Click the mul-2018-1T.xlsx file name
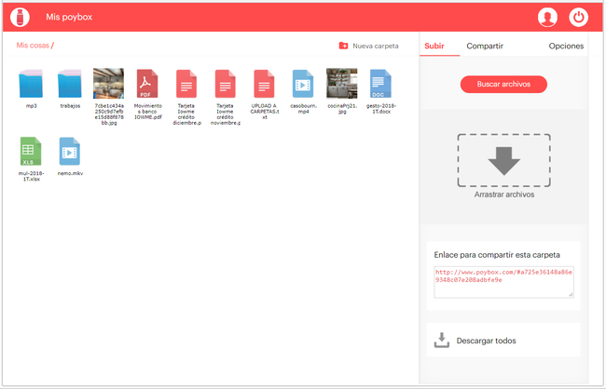Image resolution: width=606 pixels, height=389 pixels. click(32, 176)
